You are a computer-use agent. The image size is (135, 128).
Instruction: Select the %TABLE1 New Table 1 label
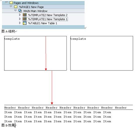click(x=42, y=23)
